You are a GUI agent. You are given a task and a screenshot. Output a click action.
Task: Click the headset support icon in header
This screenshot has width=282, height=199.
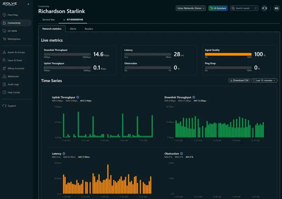pyautogui.click(x=264, y=8)
